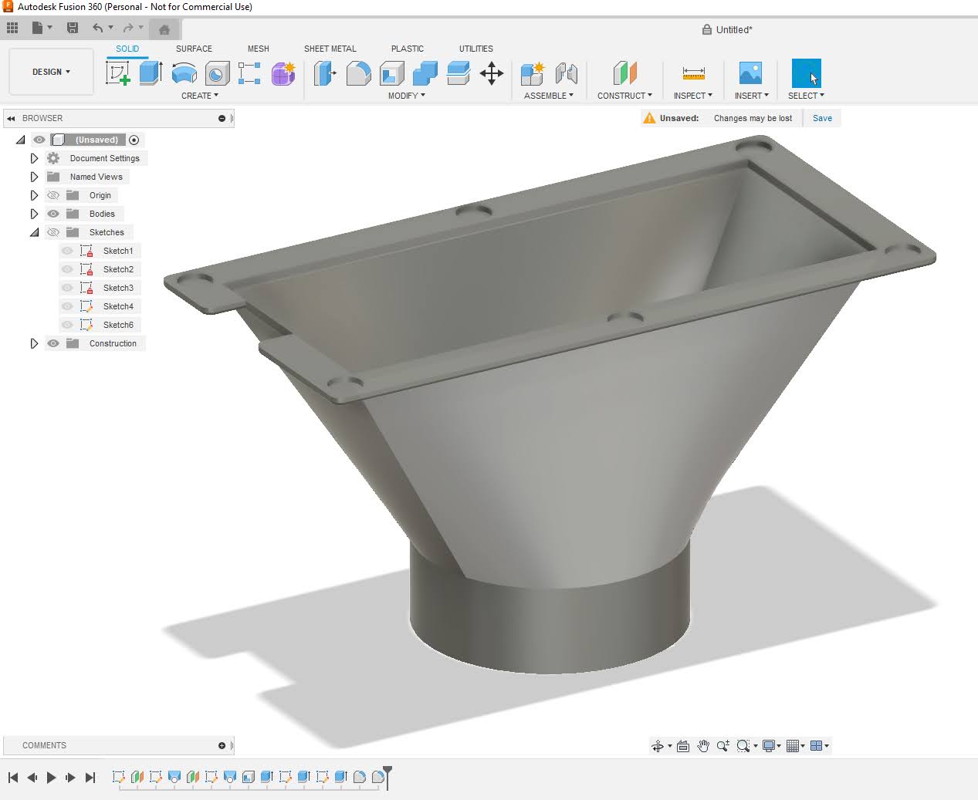Open the Data Panel grid icon
This screenshot has width=978, height=800.
point(12,28)
